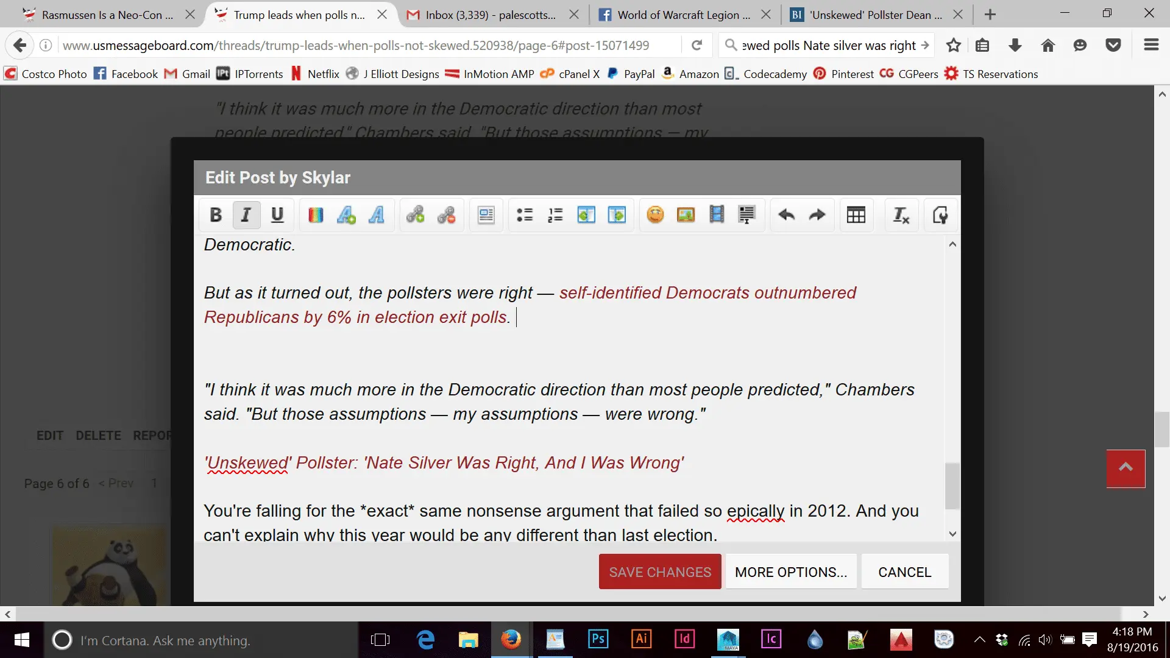Remove link using the unlink icon
Viewport: 1170px width, 658px height.
pyautogui.click(x=446, y=215)
